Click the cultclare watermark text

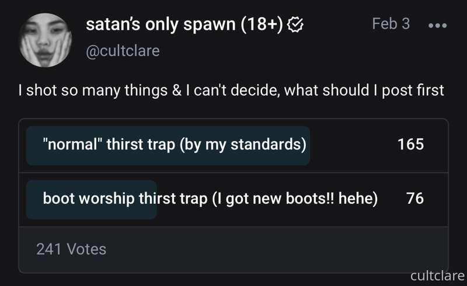437,276
